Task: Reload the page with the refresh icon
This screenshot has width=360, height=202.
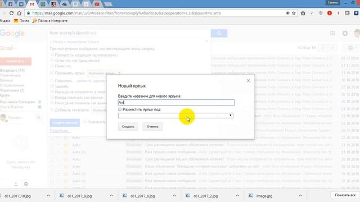Action: 11,13
